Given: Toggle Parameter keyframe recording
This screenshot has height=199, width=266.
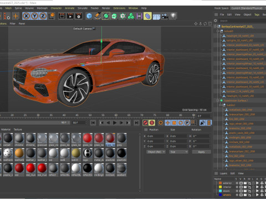Looking at the screenshot, I should (187, 123).
